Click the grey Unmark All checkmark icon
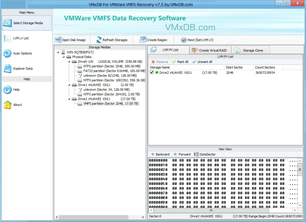The image size is (306, 222). coord(194,62)
